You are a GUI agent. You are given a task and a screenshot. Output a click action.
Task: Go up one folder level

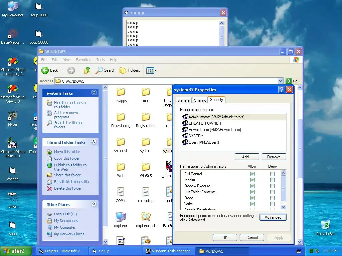(87, 70)
